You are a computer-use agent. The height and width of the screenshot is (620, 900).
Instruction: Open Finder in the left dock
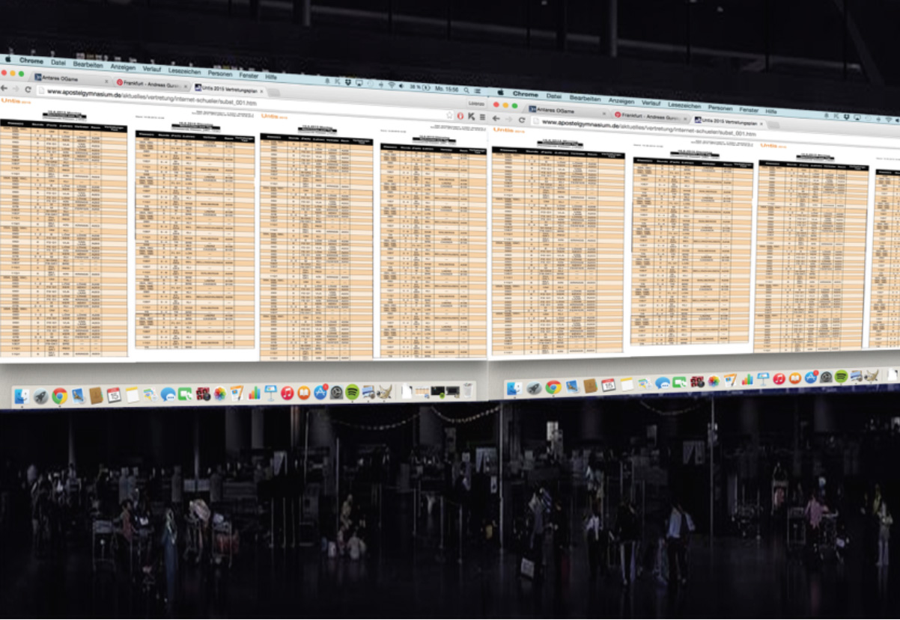click(22, 396)
